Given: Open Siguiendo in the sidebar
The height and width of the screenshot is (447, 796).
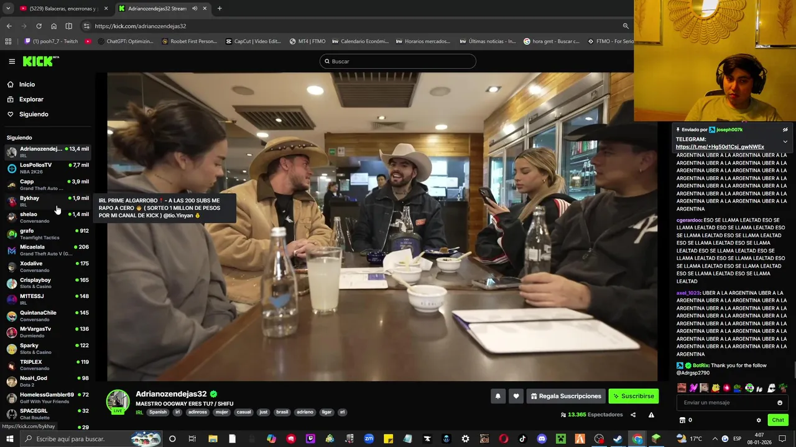Looking at the screenshot, I should (28, 114).
